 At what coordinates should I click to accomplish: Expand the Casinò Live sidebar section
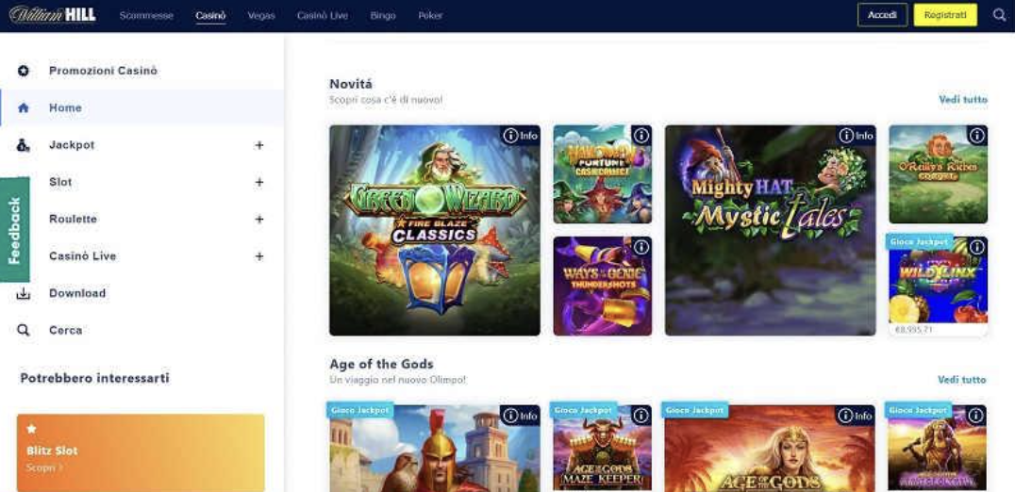point(259,256)
